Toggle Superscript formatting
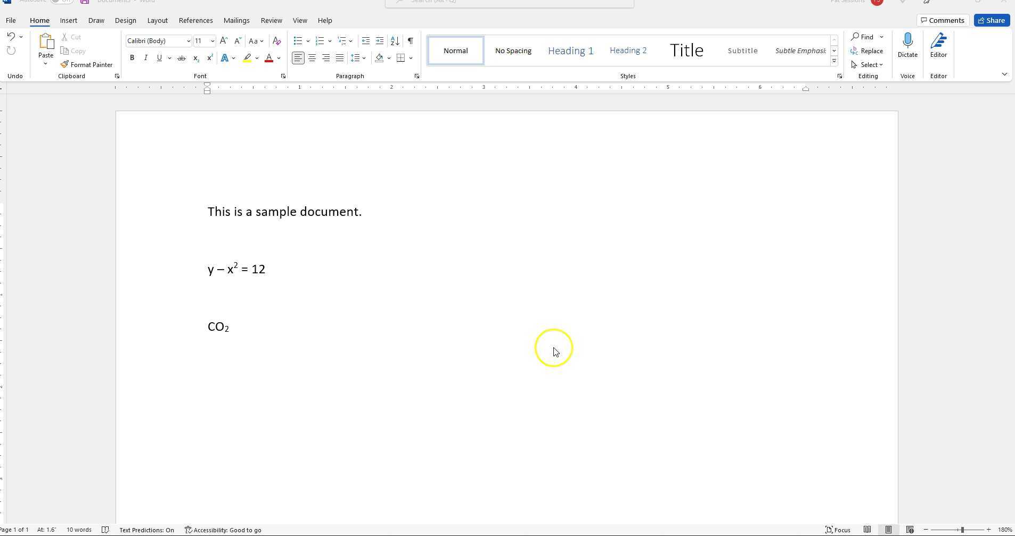 tap(210, 58)
